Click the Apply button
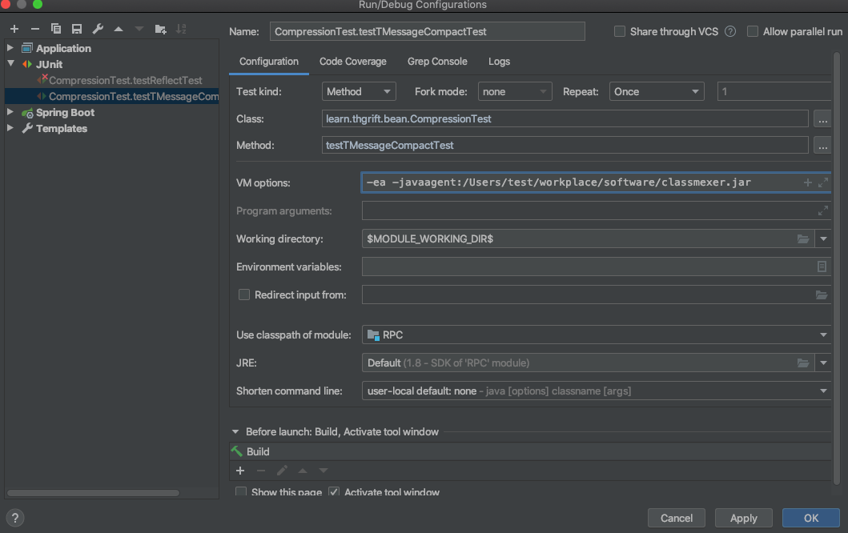 pos(743,518)
